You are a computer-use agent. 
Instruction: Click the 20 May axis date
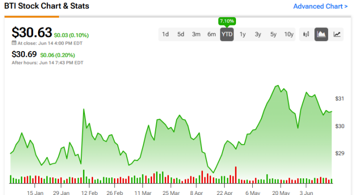(x=281, y=193)
